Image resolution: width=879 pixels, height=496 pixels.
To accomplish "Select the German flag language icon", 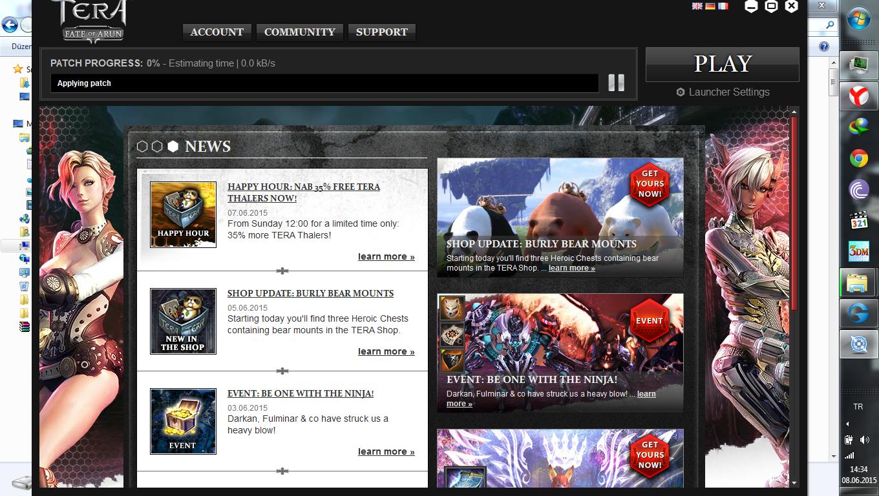I will click(710, 6).
